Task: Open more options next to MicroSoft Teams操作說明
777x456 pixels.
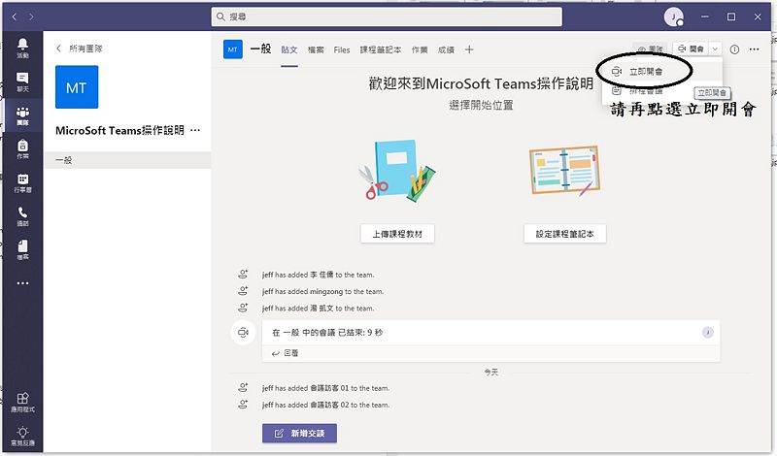Action: [195, 130]
